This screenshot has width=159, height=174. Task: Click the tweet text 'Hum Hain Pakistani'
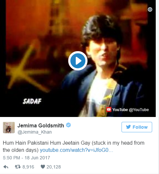tap(26, 143)
